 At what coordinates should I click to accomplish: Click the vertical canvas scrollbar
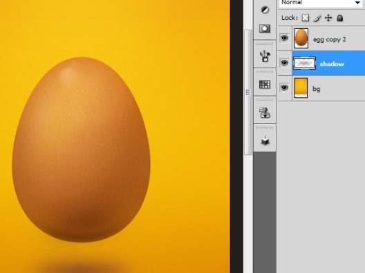[x=248, y=92]
